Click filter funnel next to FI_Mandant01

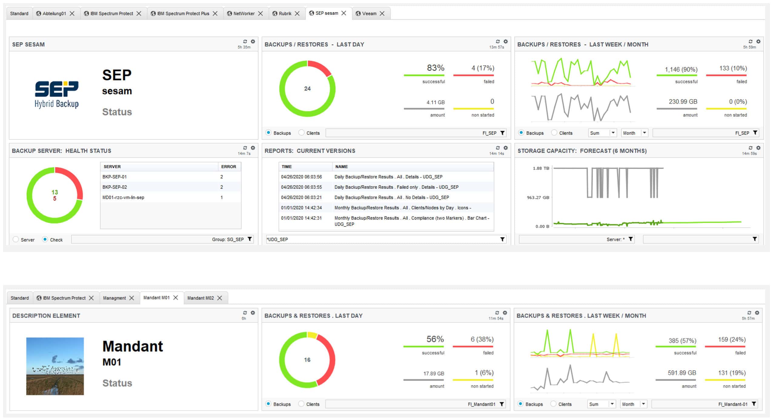coord(502,404)
